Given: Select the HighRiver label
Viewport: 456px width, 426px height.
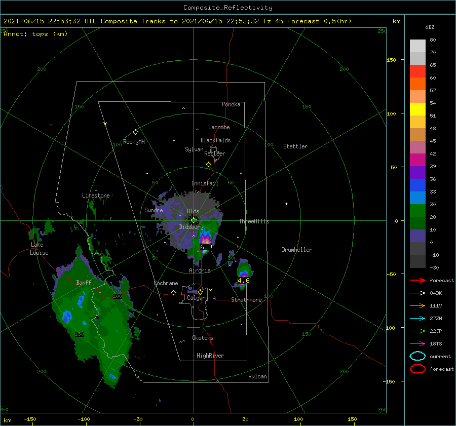Looking at the screenshot, I should pyautogui.click(x=210, y=356).
